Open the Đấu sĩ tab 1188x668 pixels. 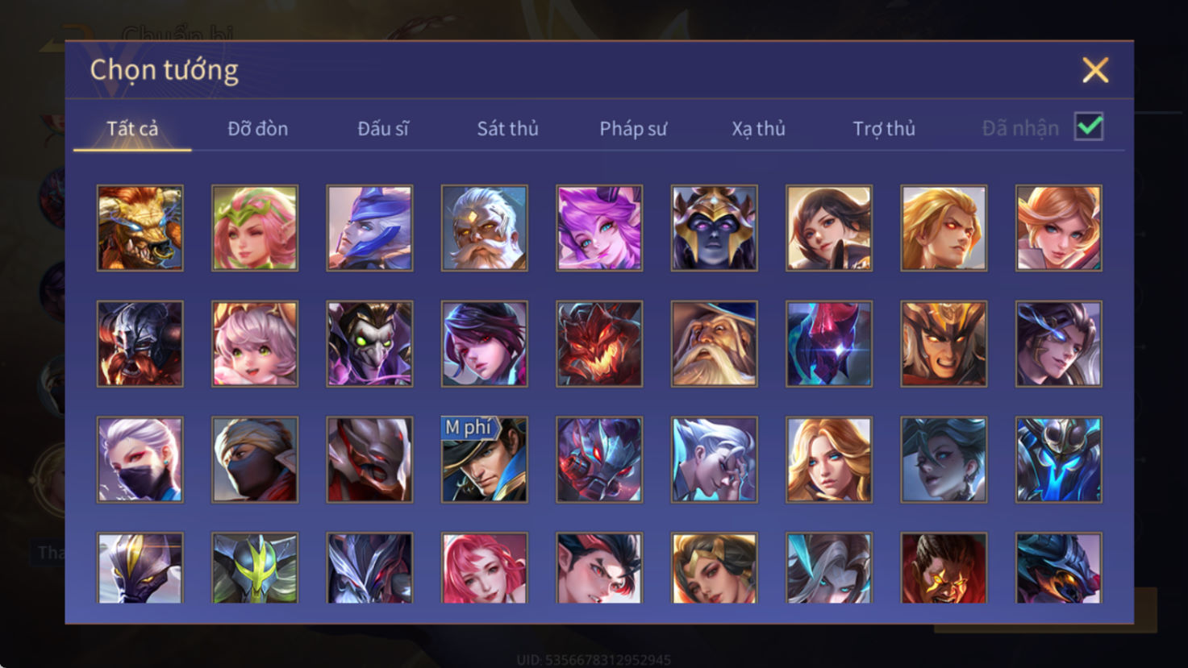click(383, 128)
